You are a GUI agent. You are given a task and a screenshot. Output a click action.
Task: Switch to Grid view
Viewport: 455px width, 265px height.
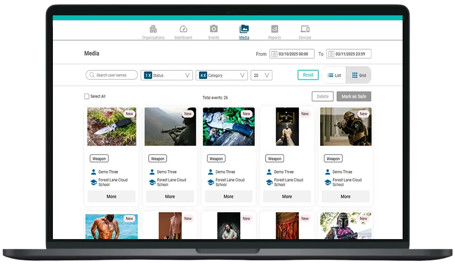click(x=359, y=76)
